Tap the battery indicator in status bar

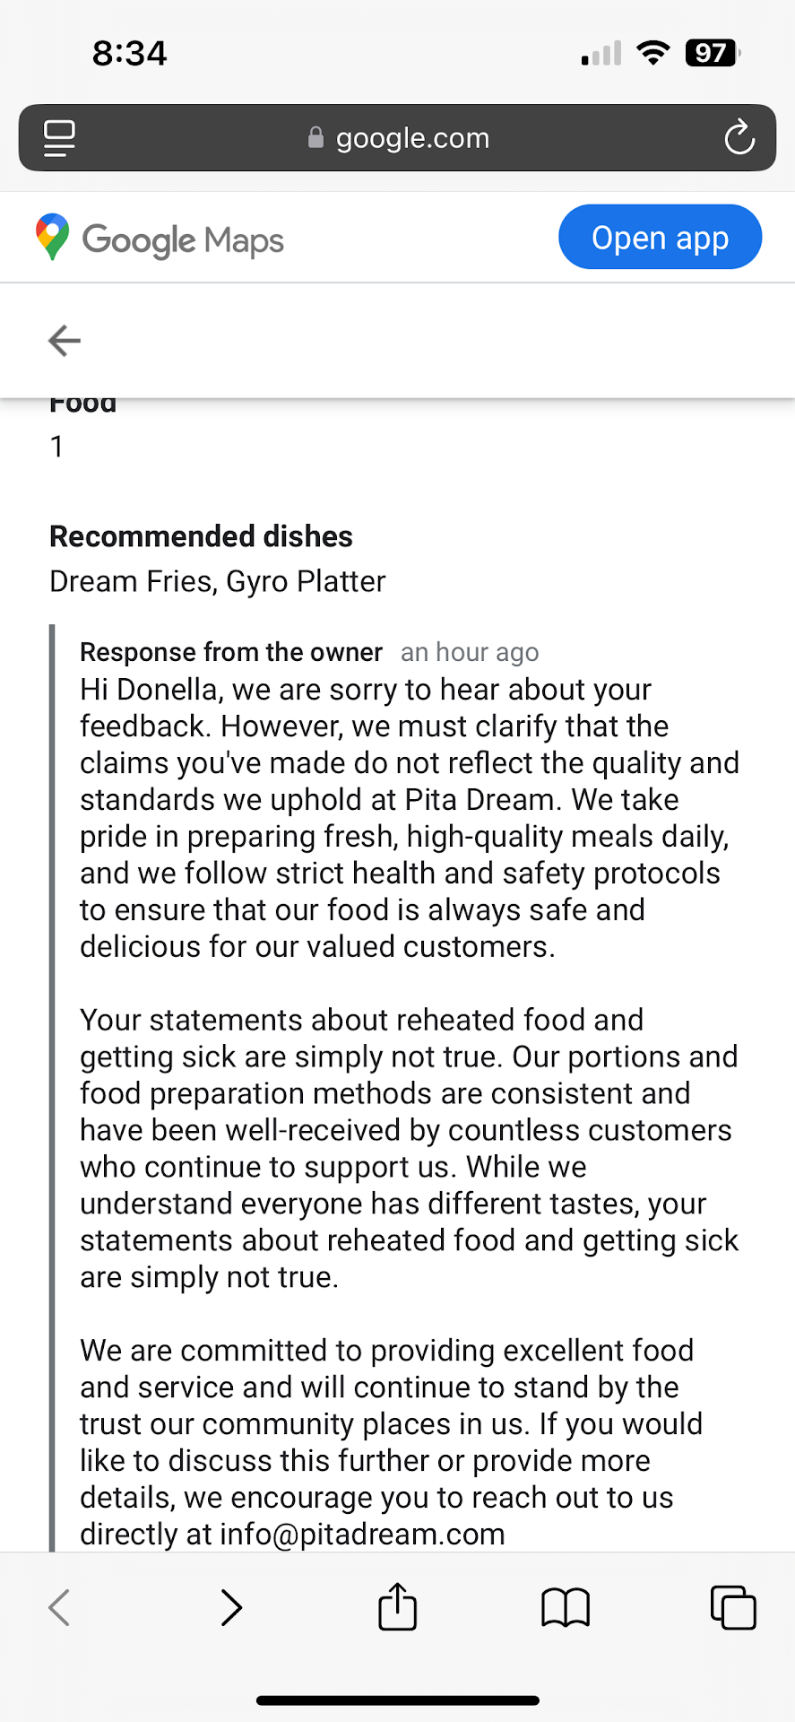[x=713, y=54]
